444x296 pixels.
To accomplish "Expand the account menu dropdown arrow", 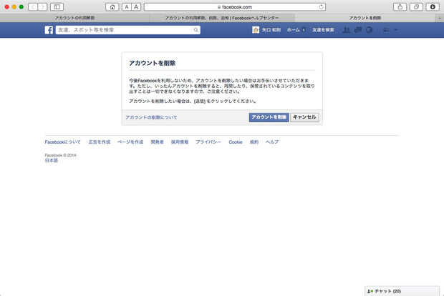I will pyautogui.click(x=395, y=31).
